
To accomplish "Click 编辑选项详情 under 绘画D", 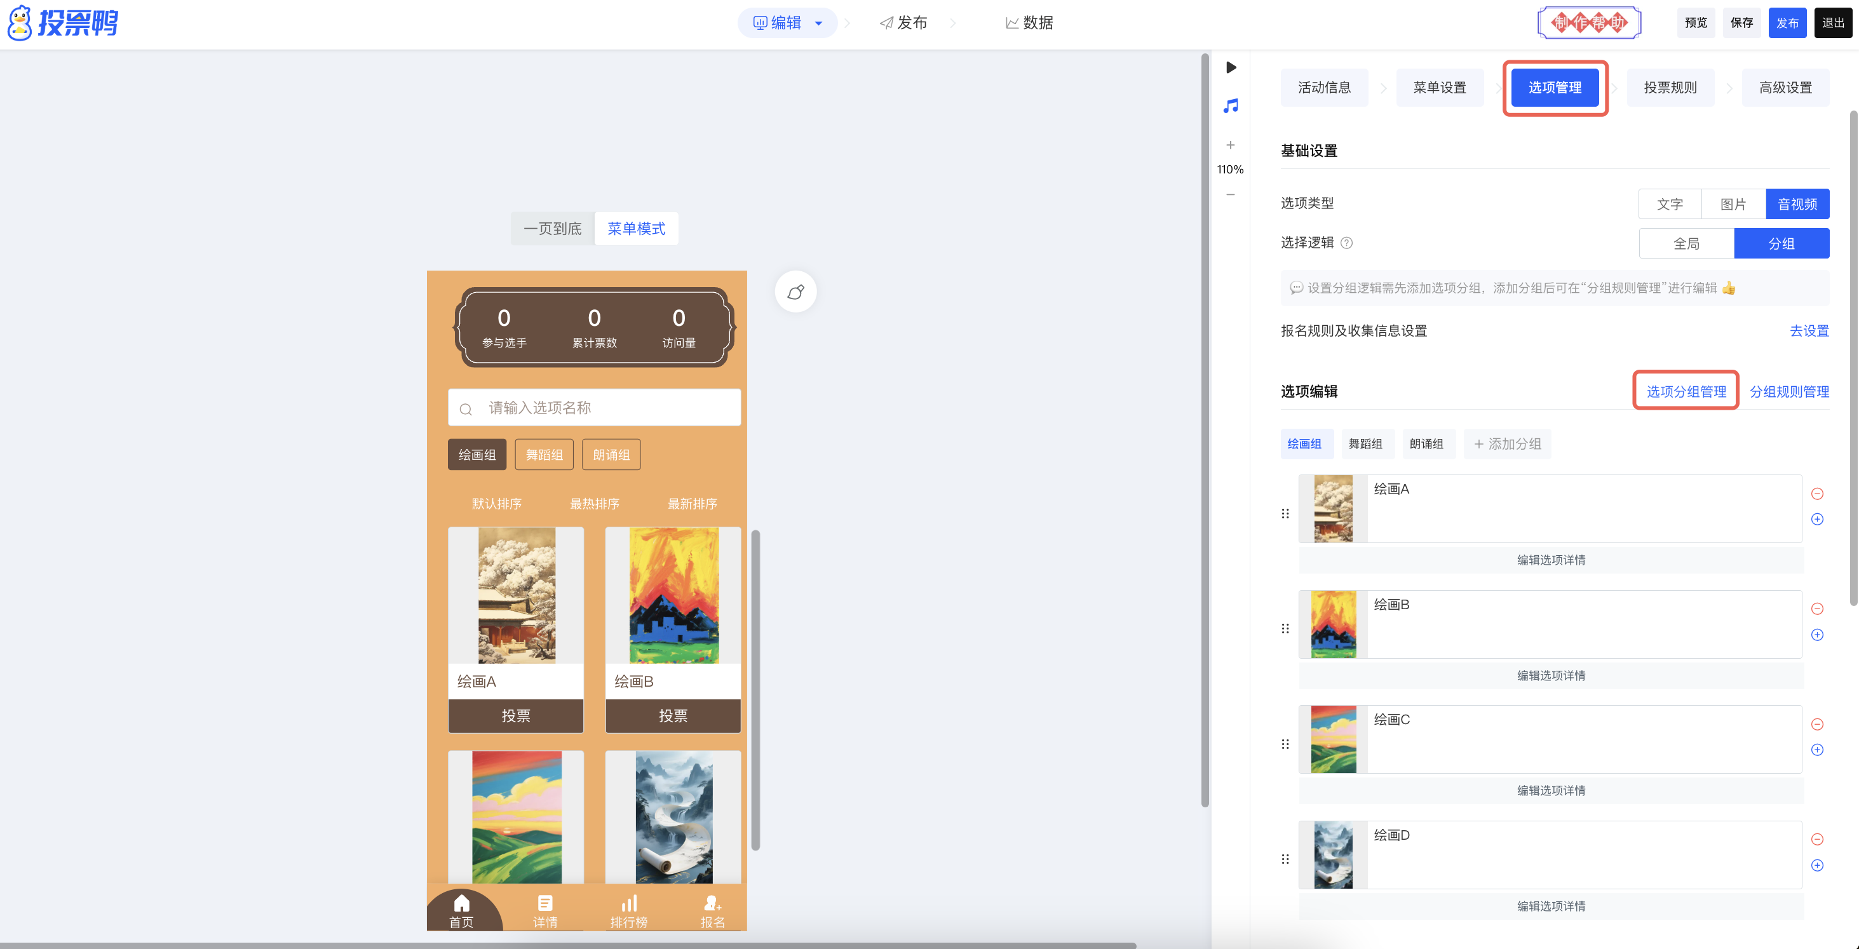I will pos(1551,906).
